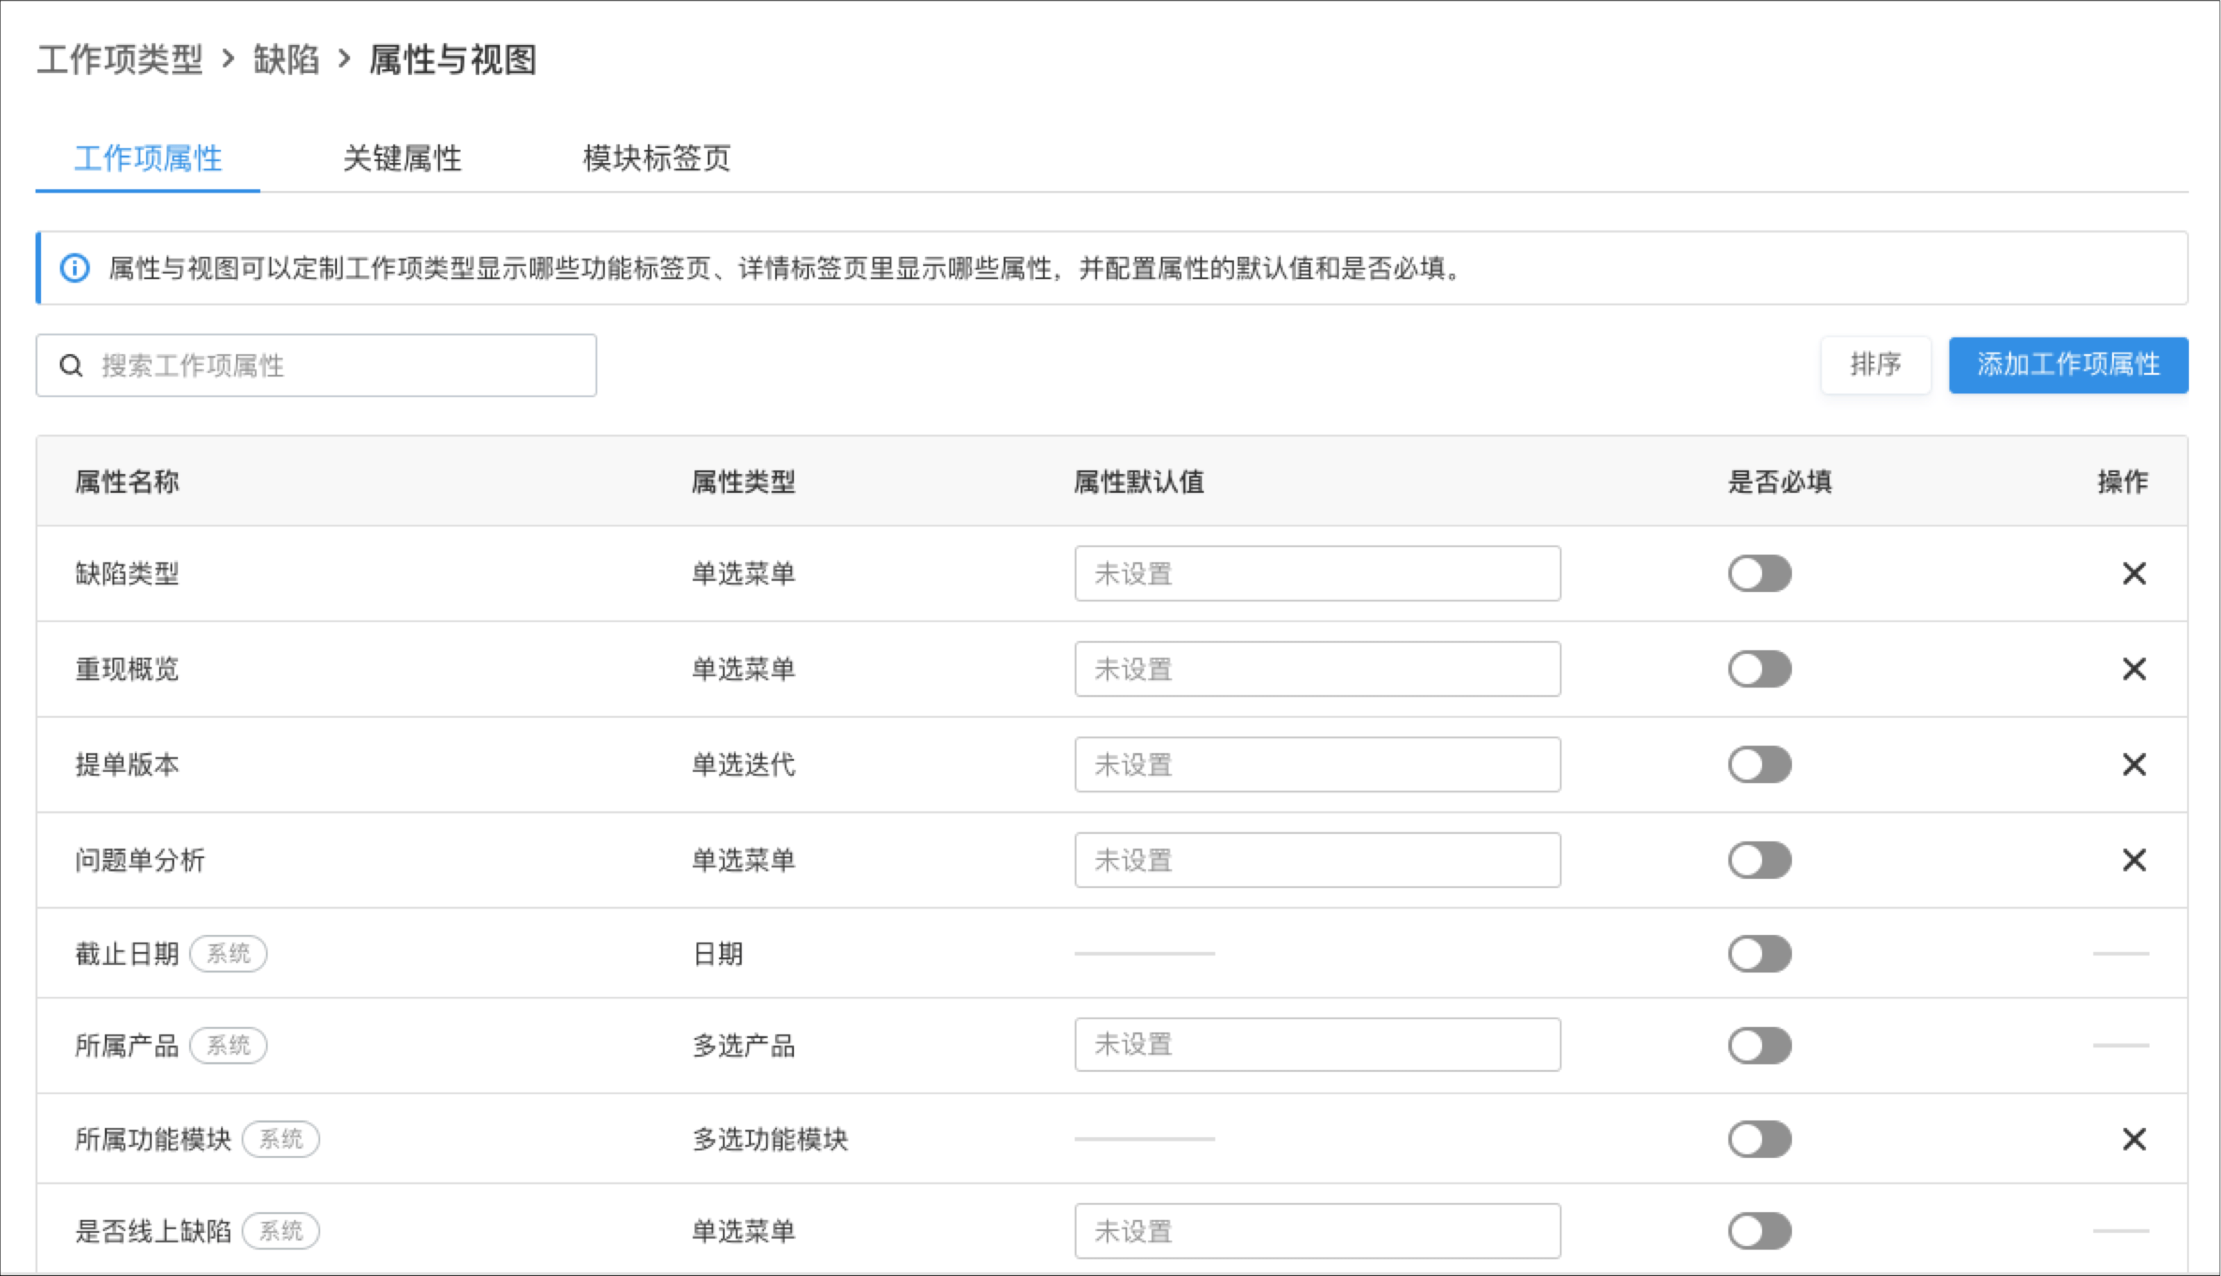Image resolution: width=2221 pixels, height=1276 pixels.
Task: Click X icon for 提单版本 row
Action: pyautogui.click(x=2133, y=764)
